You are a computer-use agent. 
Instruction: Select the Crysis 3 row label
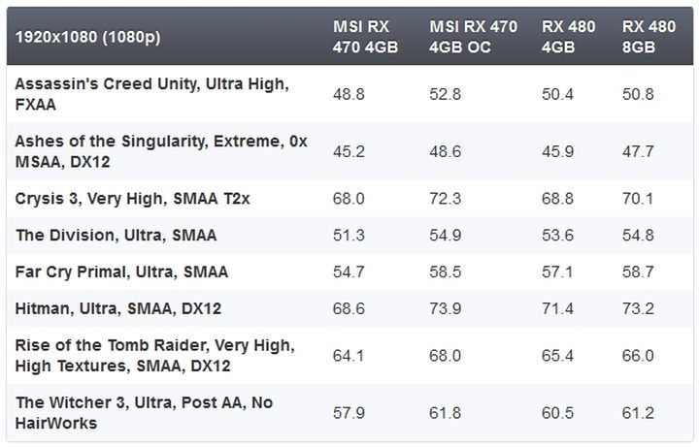132,198
